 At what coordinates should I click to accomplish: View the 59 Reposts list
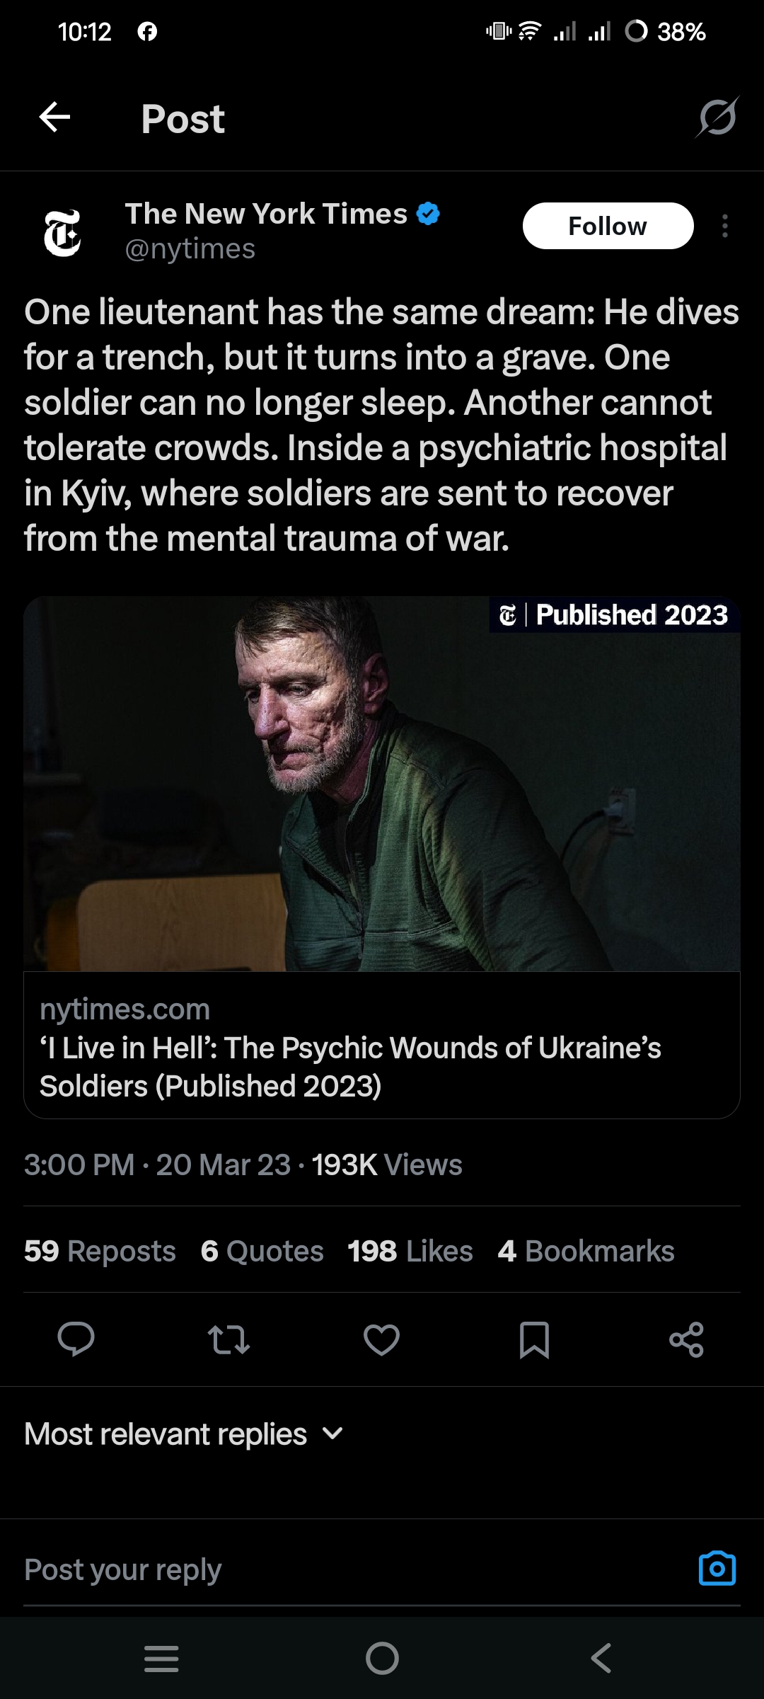(100, 1251)
